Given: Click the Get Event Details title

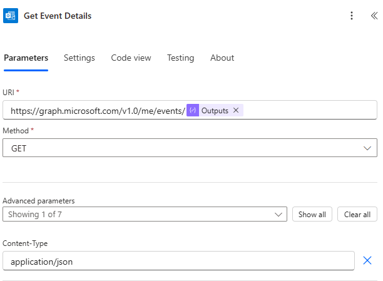Looking at the screenshot, I should click(58, 16).
